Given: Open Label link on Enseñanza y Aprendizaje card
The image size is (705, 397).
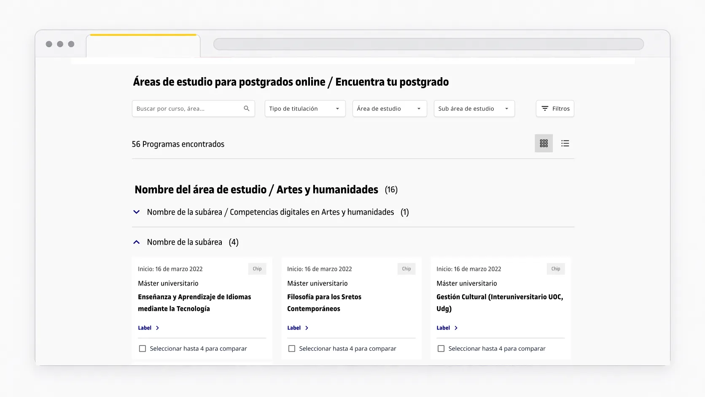Looking at the screenshot, I should click(145, 328).
